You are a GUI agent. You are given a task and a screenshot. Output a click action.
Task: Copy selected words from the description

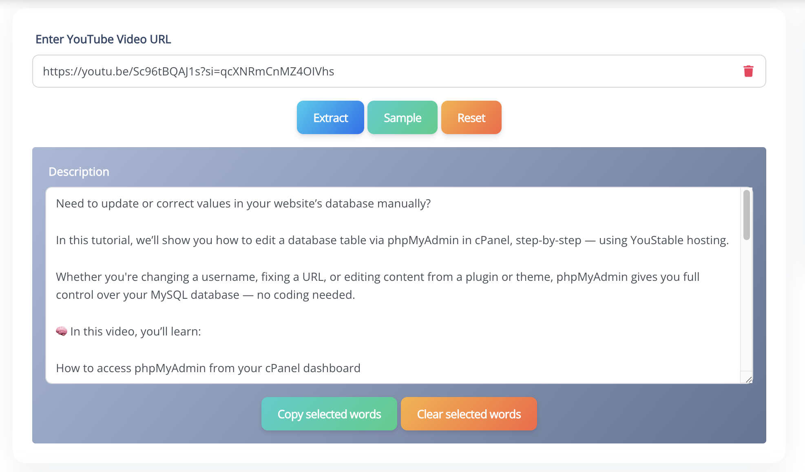pyautogui.click(x=329, y=414)
